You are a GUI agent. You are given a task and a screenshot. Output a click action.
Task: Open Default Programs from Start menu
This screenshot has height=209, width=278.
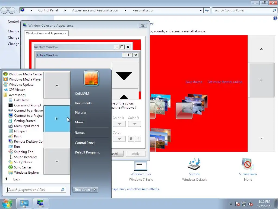pos(87,152)
